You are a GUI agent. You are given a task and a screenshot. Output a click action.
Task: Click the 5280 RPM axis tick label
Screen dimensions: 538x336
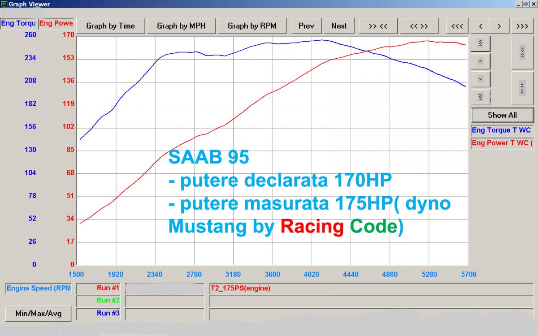tap(429, 274)
